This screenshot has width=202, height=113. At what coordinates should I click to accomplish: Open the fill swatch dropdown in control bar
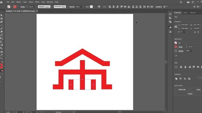pyautogui.click(x=11, y=7)
